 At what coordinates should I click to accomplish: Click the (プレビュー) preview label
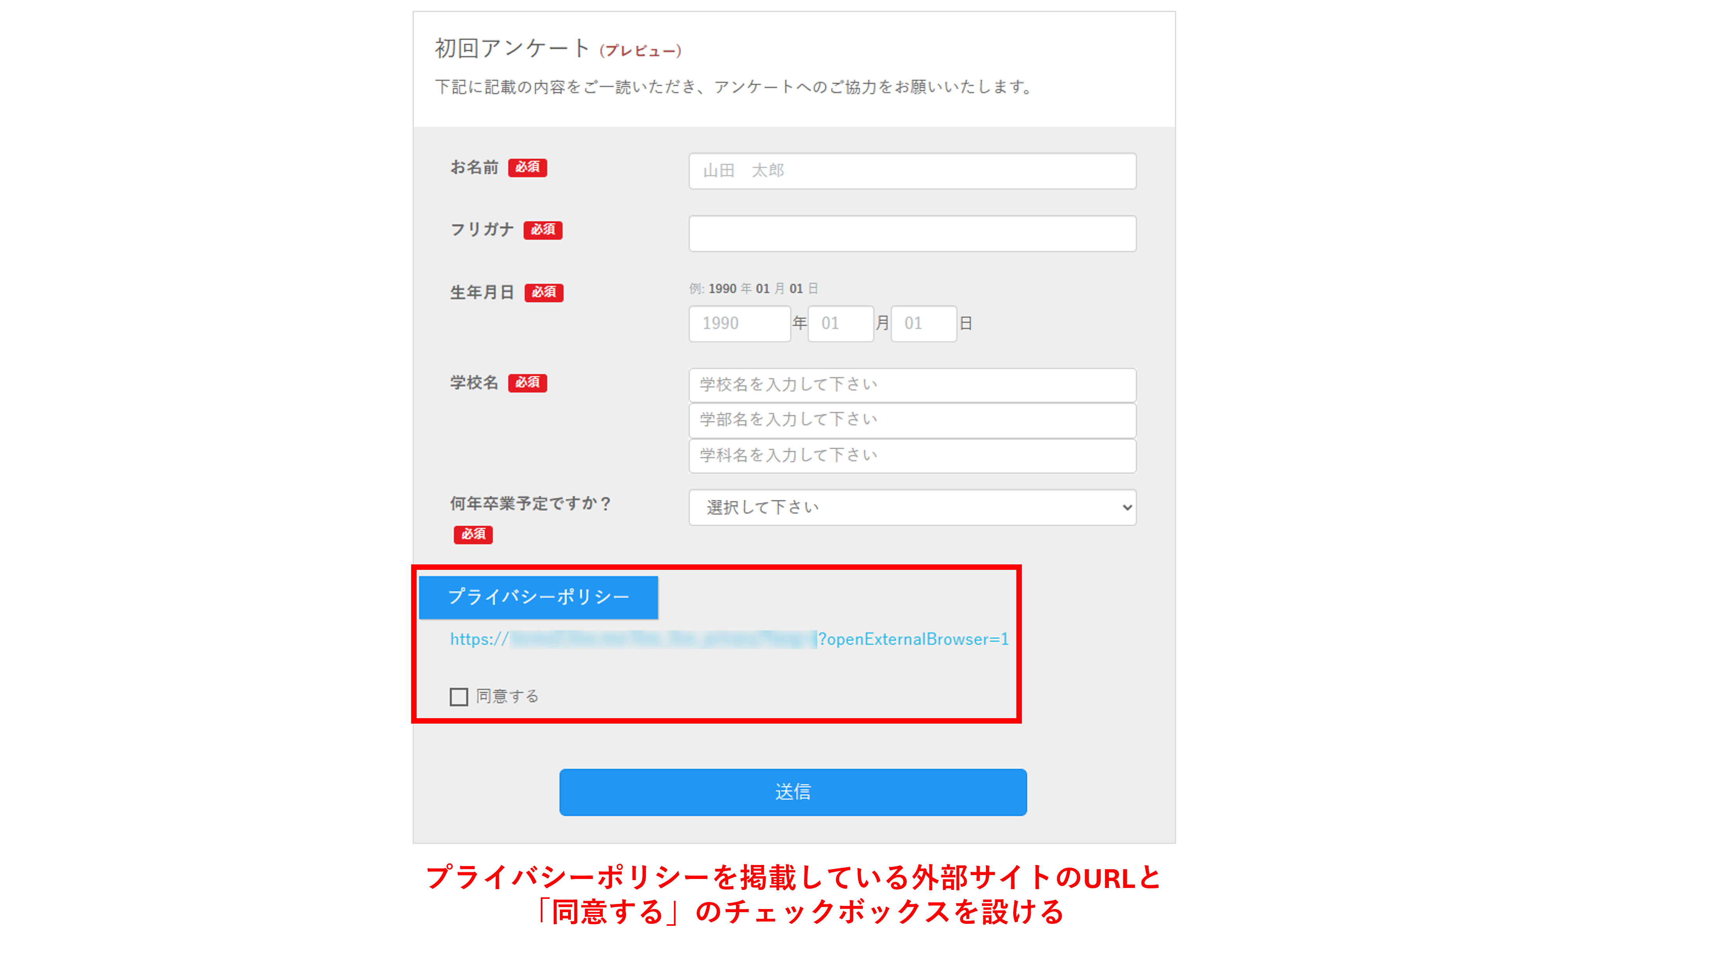(640, 51)
